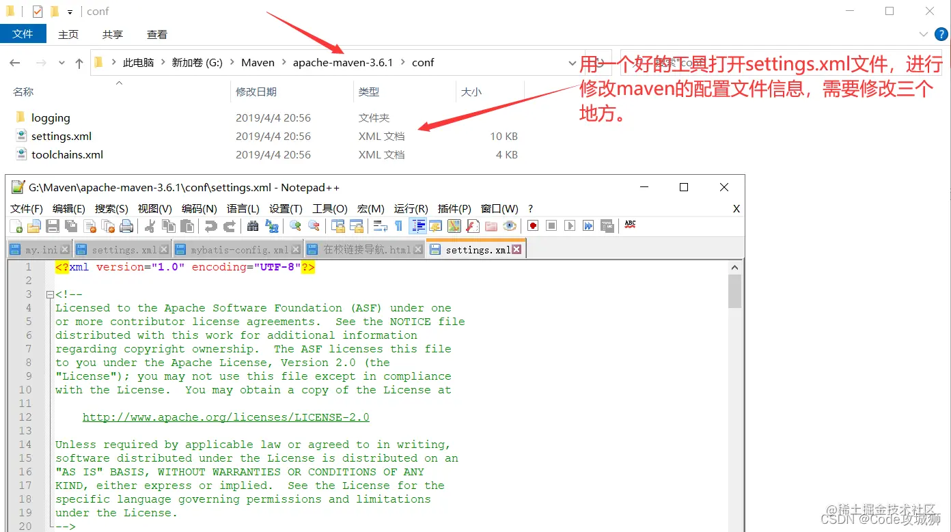Stop macro recording
Screen dimensions: 951x532
pyautogui.click(x=551, y=225)
